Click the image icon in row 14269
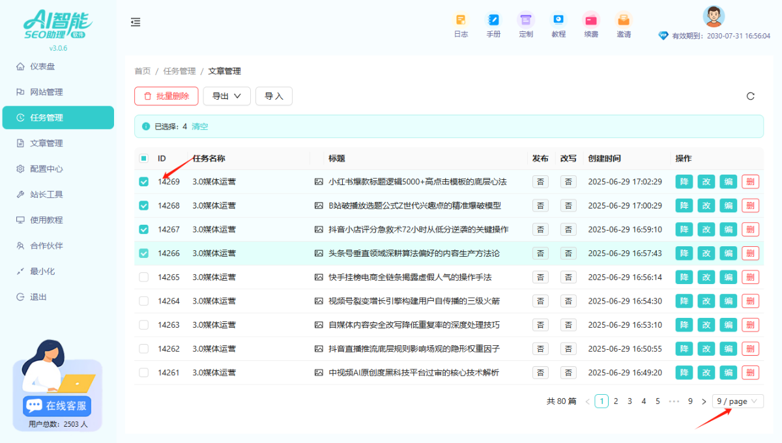This screenshot has width=782, height=443. pos(319,182)
